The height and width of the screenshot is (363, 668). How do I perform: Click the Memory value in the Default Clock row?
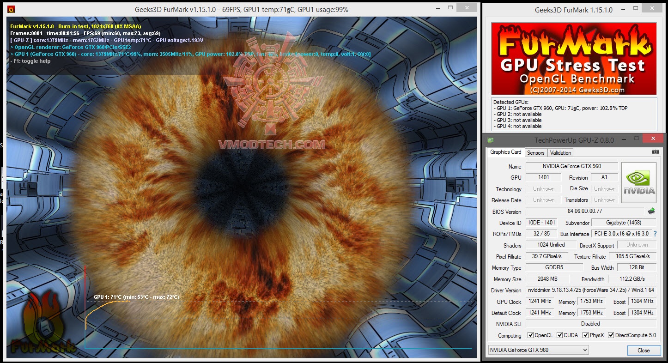[x=592, y=313]
